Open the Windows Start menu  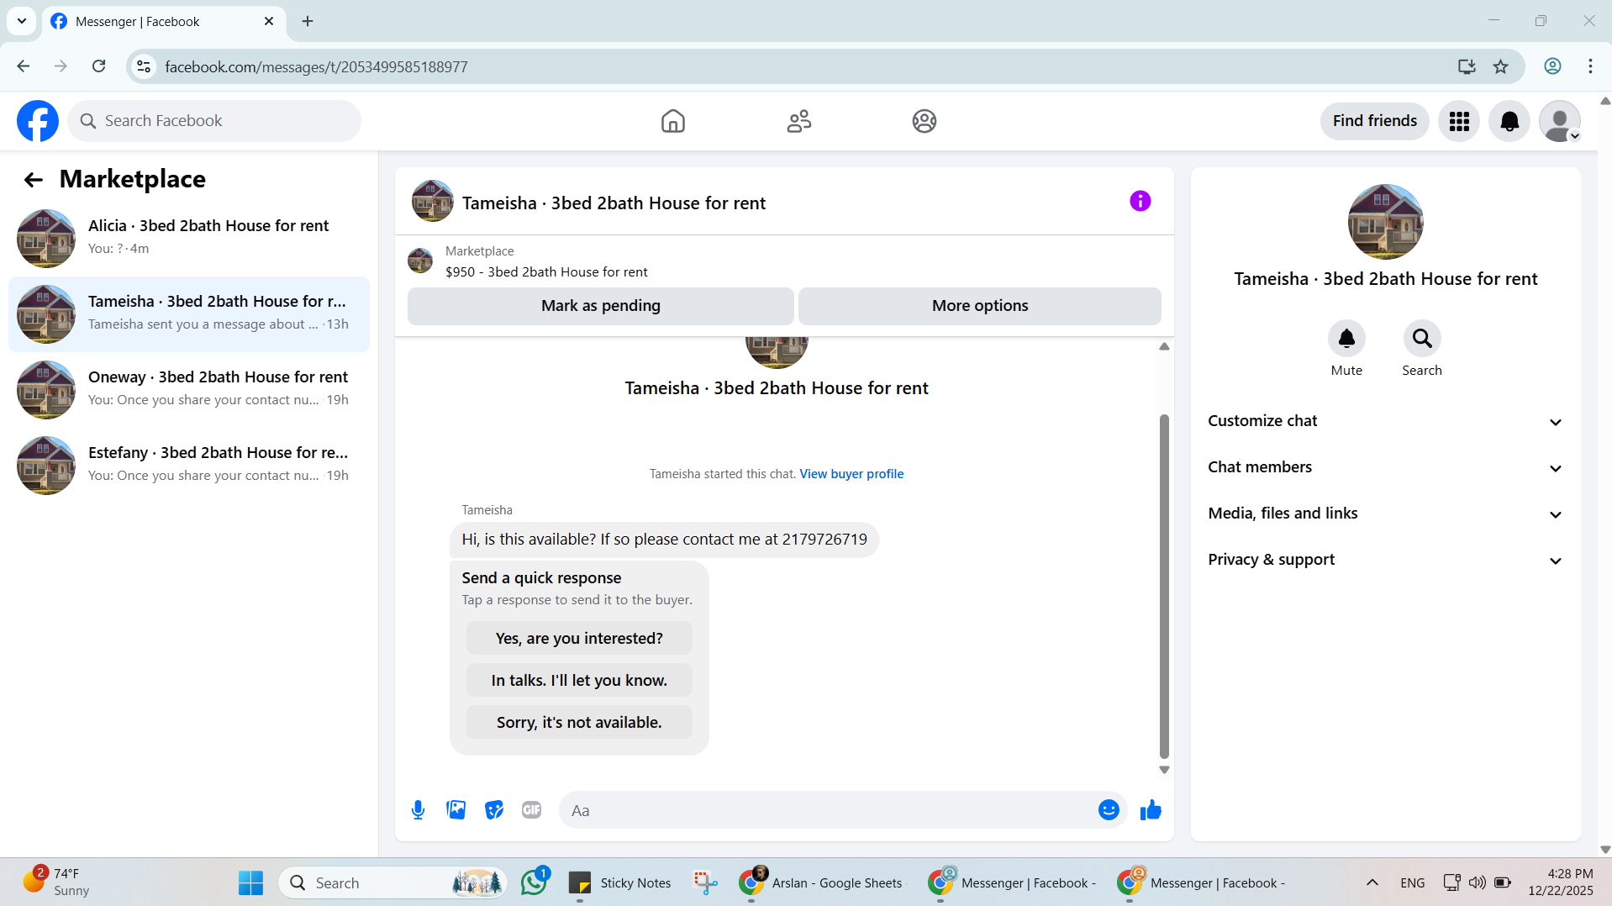pyautogui.click(x=250, y=882)
